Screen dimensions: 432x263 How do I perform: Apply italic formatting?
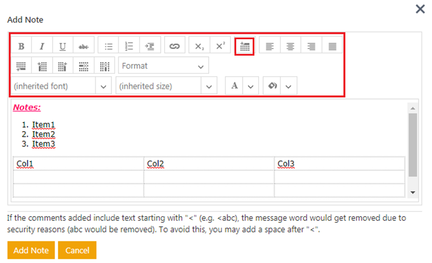[42, 46]
